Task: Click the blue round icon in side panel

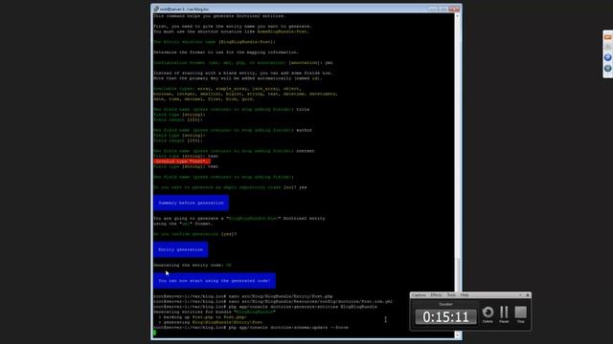Action: [608, 57]
